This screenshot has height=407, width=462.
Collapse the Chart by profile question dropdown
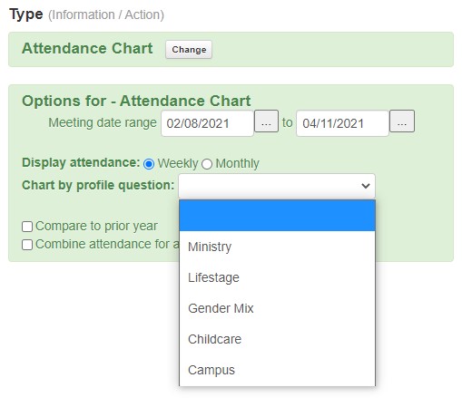pyautogui.click(x=277, y=186)
